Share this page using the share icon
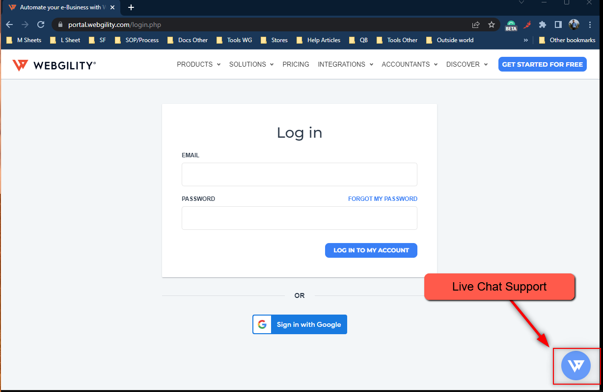The width and height of the screenshot is (603, 392). point(476,24)
